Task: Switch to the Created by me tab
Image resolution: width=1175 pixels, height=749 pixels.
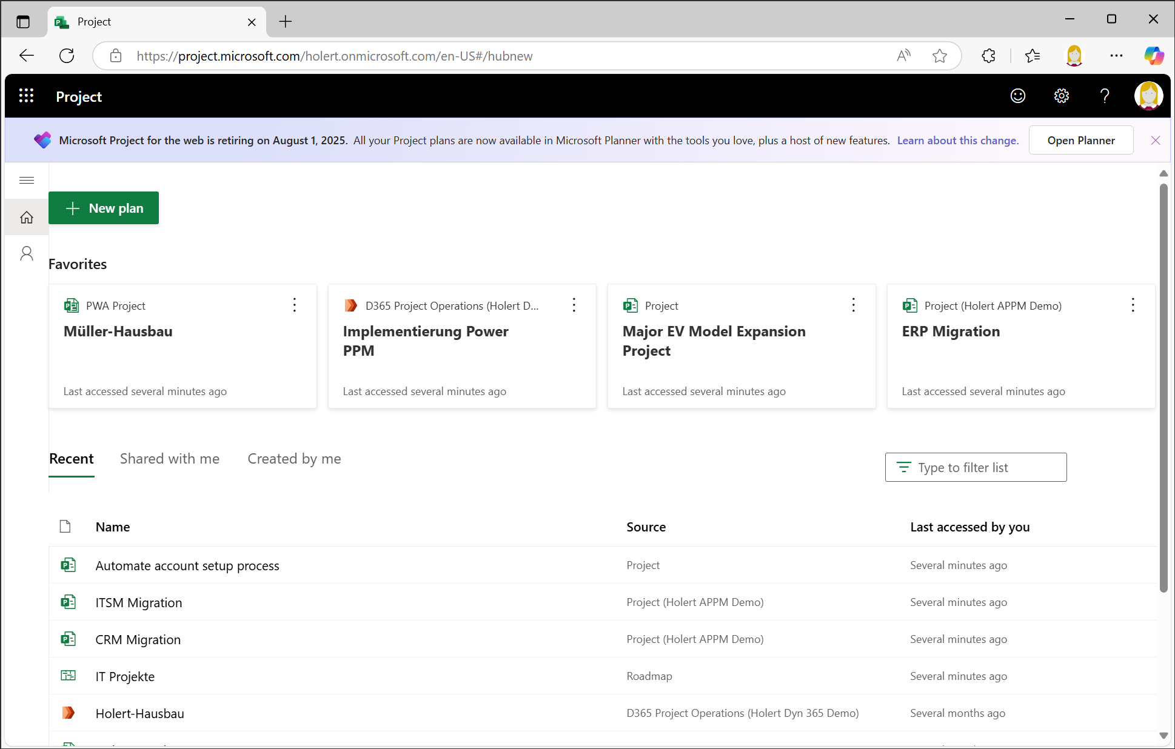Action: pyautogui.click(x=294, y=459)
